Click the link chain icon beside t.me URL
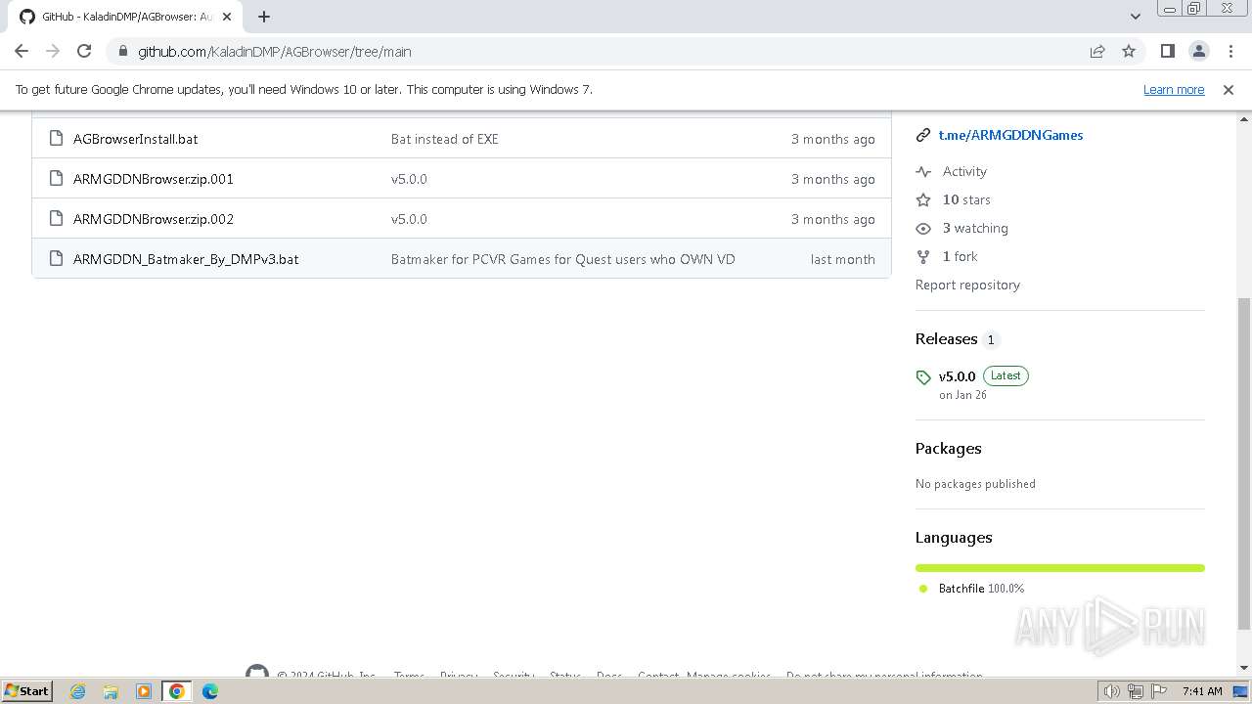 coord(922,135)
